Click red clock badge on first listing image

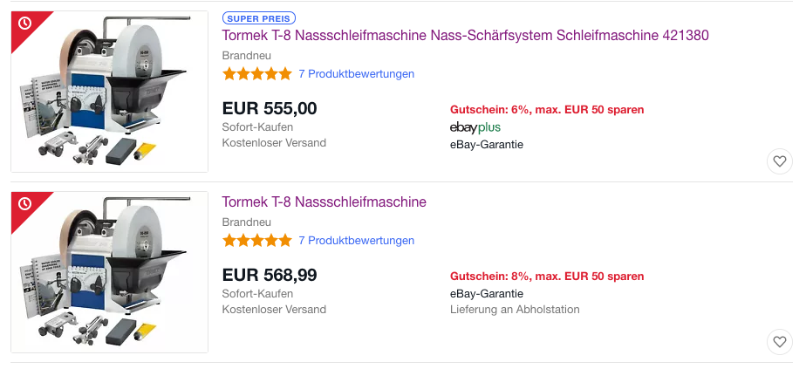coord(25,24)
